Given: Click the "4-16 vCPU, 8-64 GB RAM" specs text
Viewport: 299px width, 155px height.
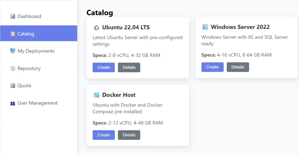Looking at the screenshot, I should pos(244,55).
